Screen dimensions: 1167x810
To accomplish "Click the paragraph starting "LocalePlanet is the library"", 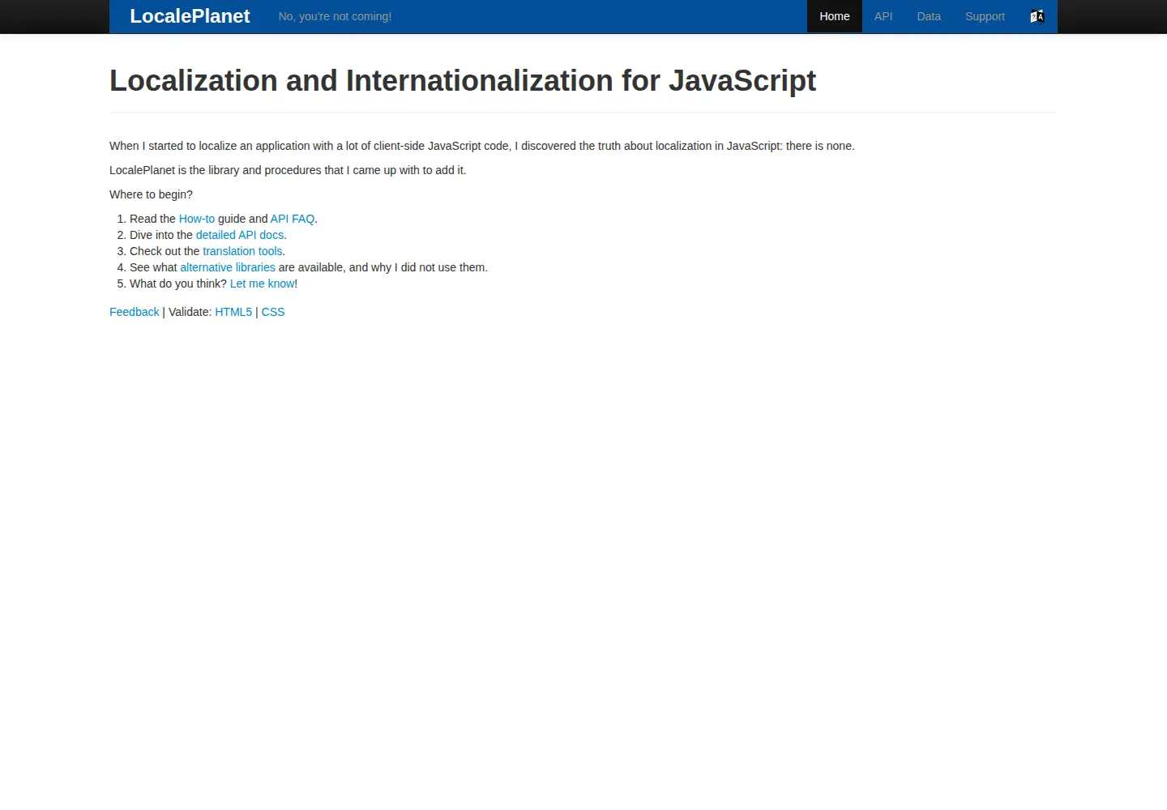I will point(288,170).
